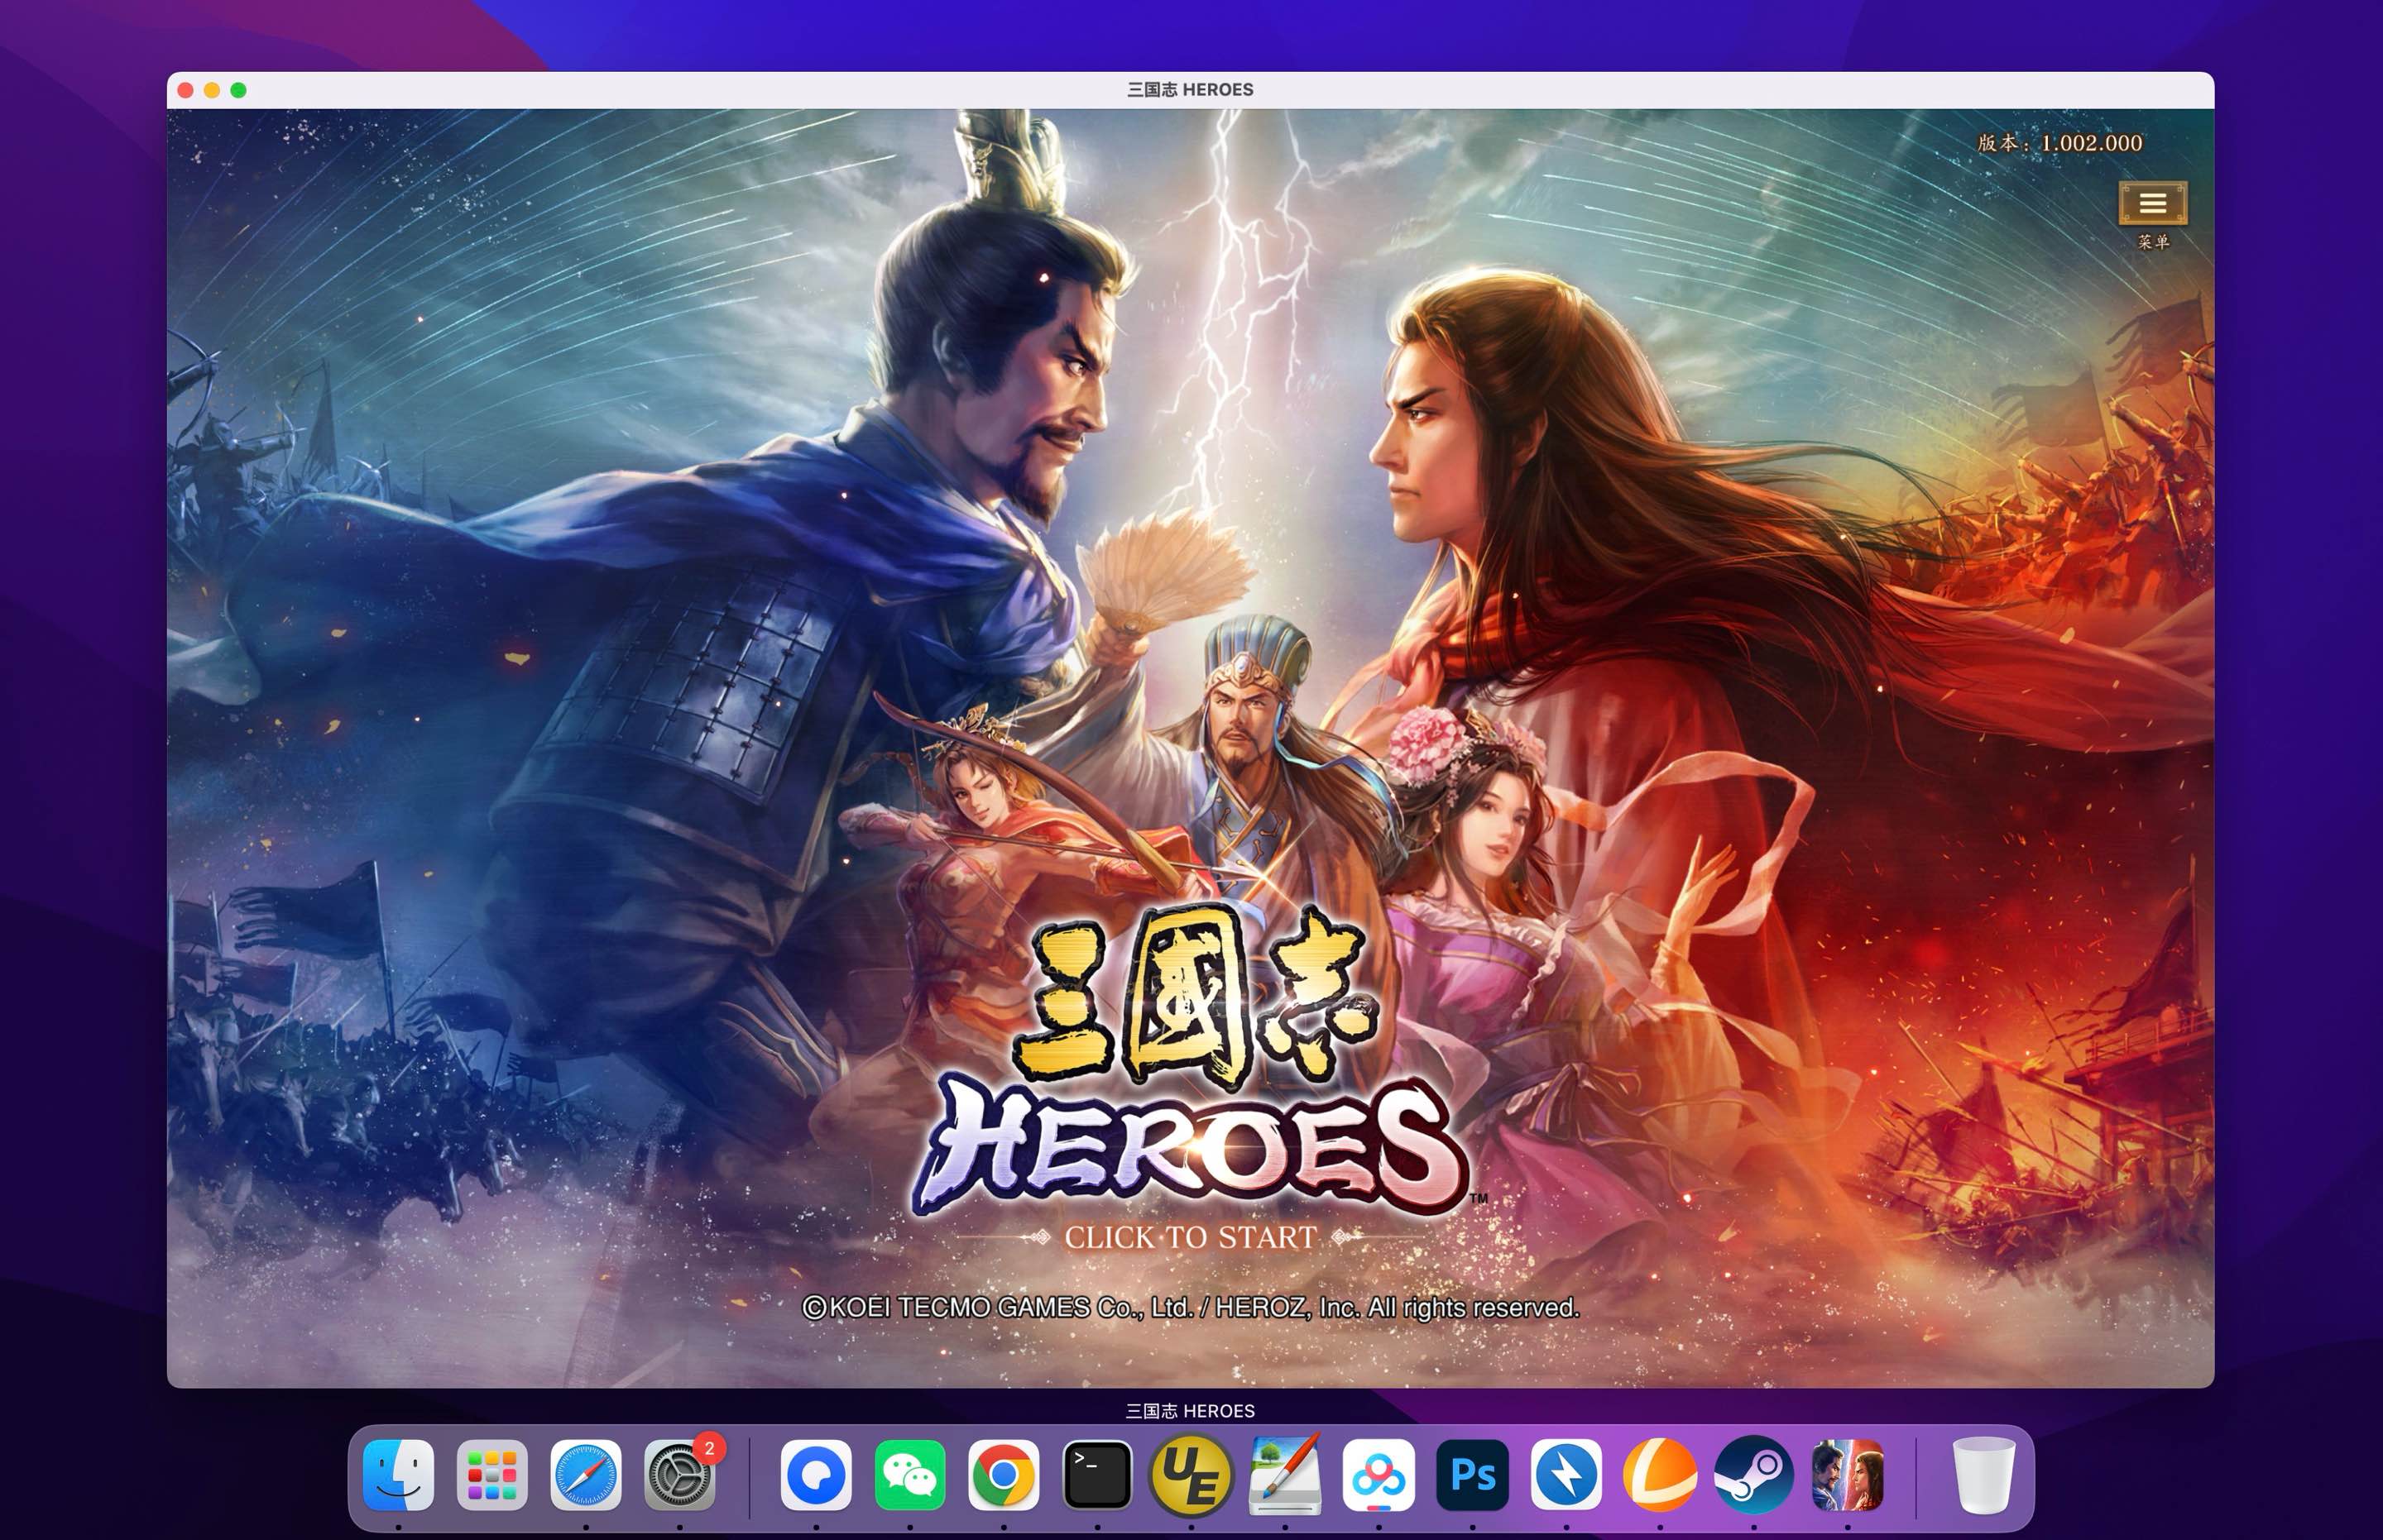Open the blue lightning bolt app in dock
The width and height of the screenshot is (2383, 1540).
(1565, 1475)
